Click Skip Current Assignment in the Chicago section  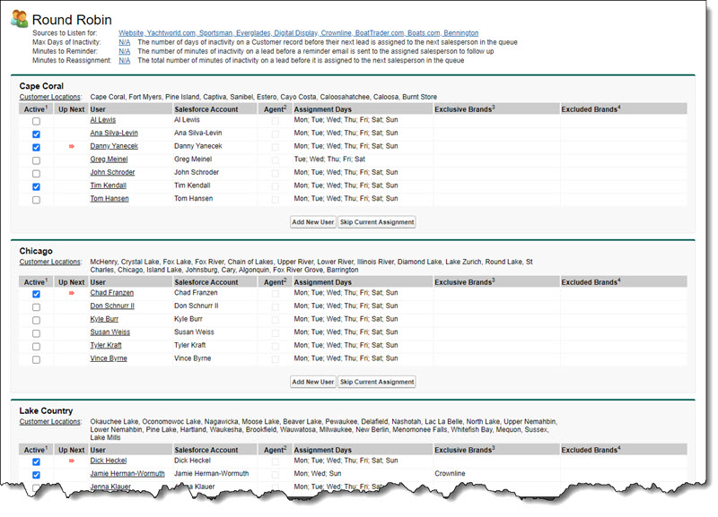tap(377, 382)
